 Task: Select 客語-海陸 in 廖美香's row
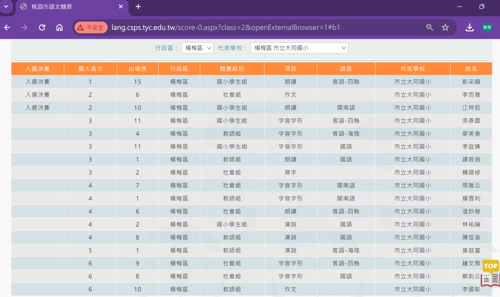click(346, 134)
